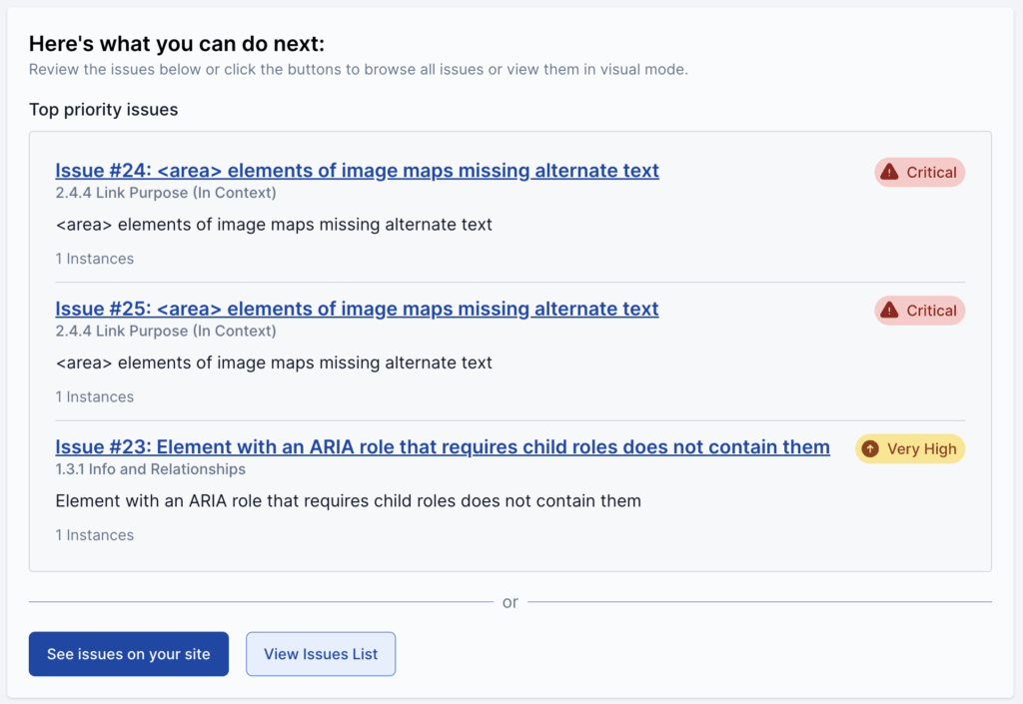The image size is (1023, 704).
Task: Open Issue #23 about ARIA child roles
Action: pyautogui.click(x=442, y=447)
